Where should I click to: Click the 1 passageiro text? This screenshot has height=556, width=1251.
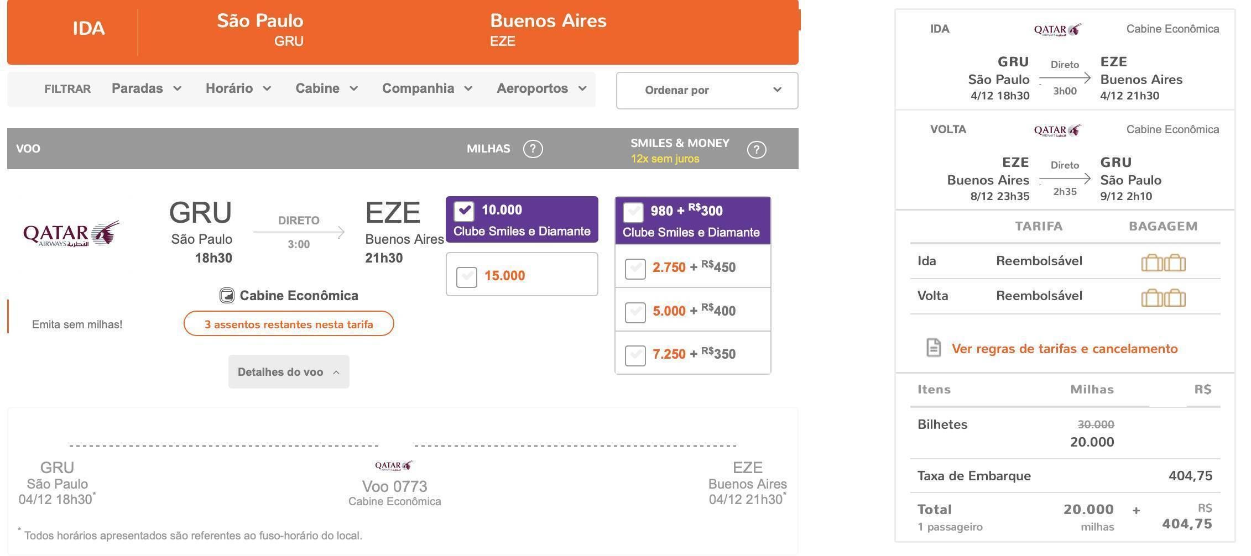click(x=950, y=527)
